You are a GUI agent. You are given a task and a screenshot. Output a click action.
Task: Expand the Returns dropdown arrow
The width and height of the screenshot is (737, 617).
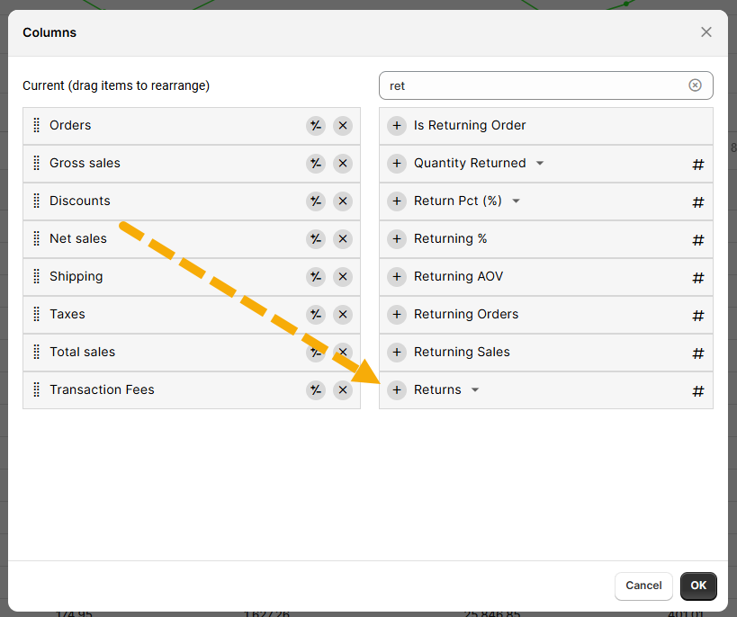475,390
